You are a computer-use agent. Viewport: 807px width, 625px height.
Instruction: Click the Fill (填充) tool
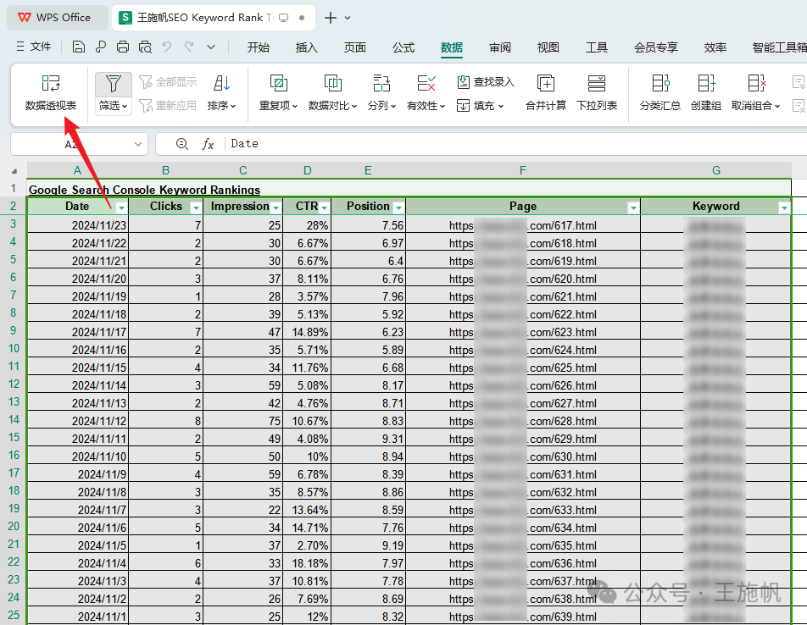(x=480, y=106)
